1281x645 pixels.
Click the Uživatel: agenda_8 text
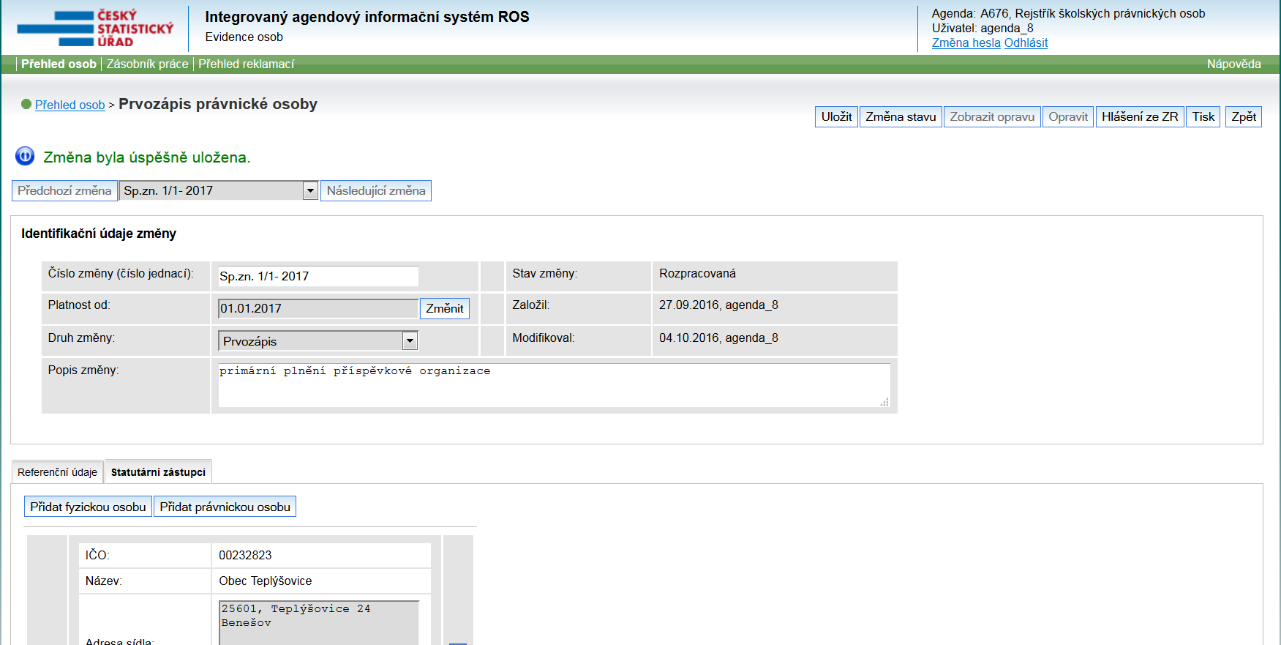point(983,29)
